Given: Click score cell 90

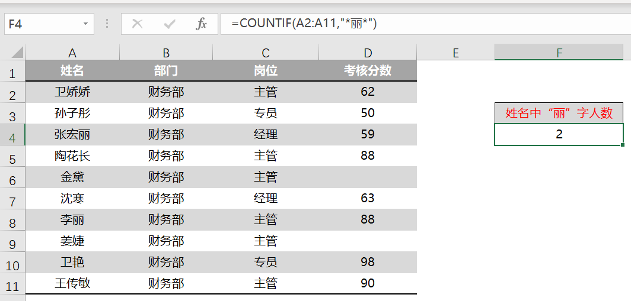Looking at the screenshot, I should pos(368,283).
